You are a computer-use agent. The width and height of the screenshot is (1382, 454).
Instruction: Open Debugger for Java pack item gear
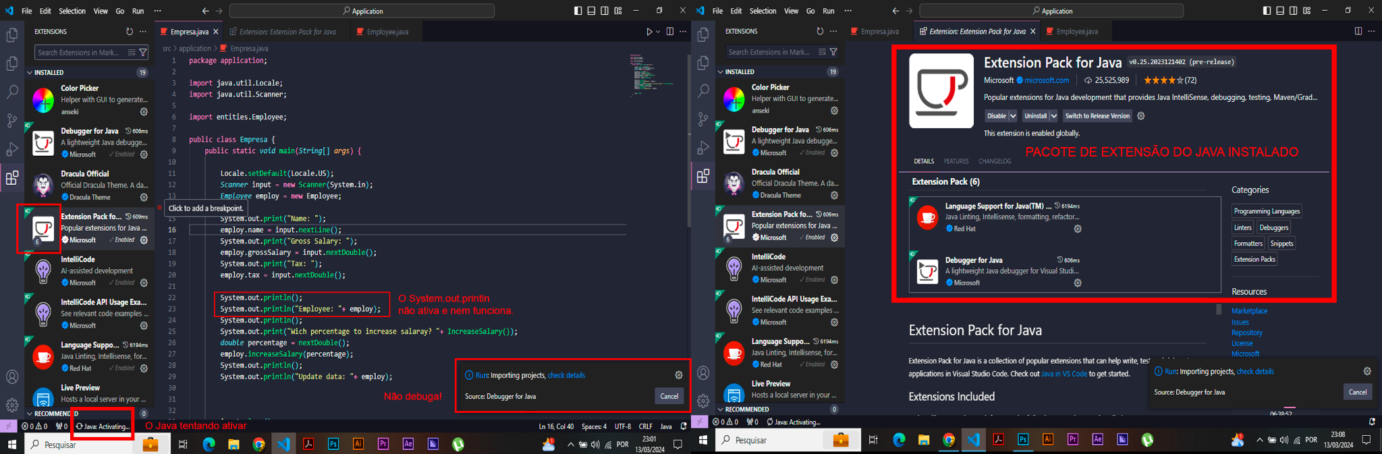(1078, 283)
